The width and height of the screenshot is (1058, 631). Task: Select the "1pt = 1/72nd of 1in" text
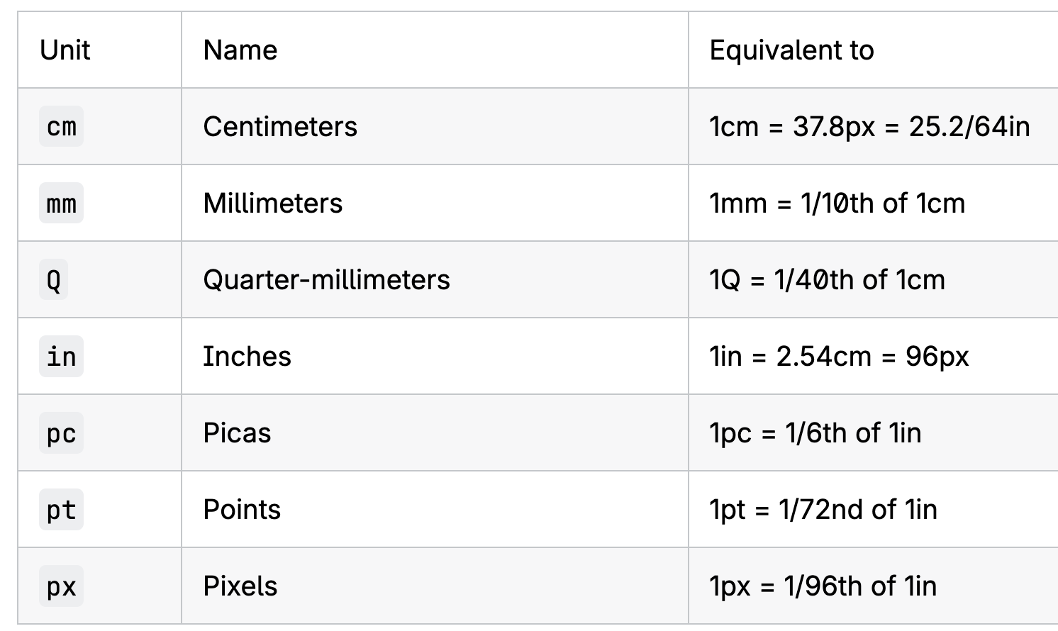click(x=823, y=510)
